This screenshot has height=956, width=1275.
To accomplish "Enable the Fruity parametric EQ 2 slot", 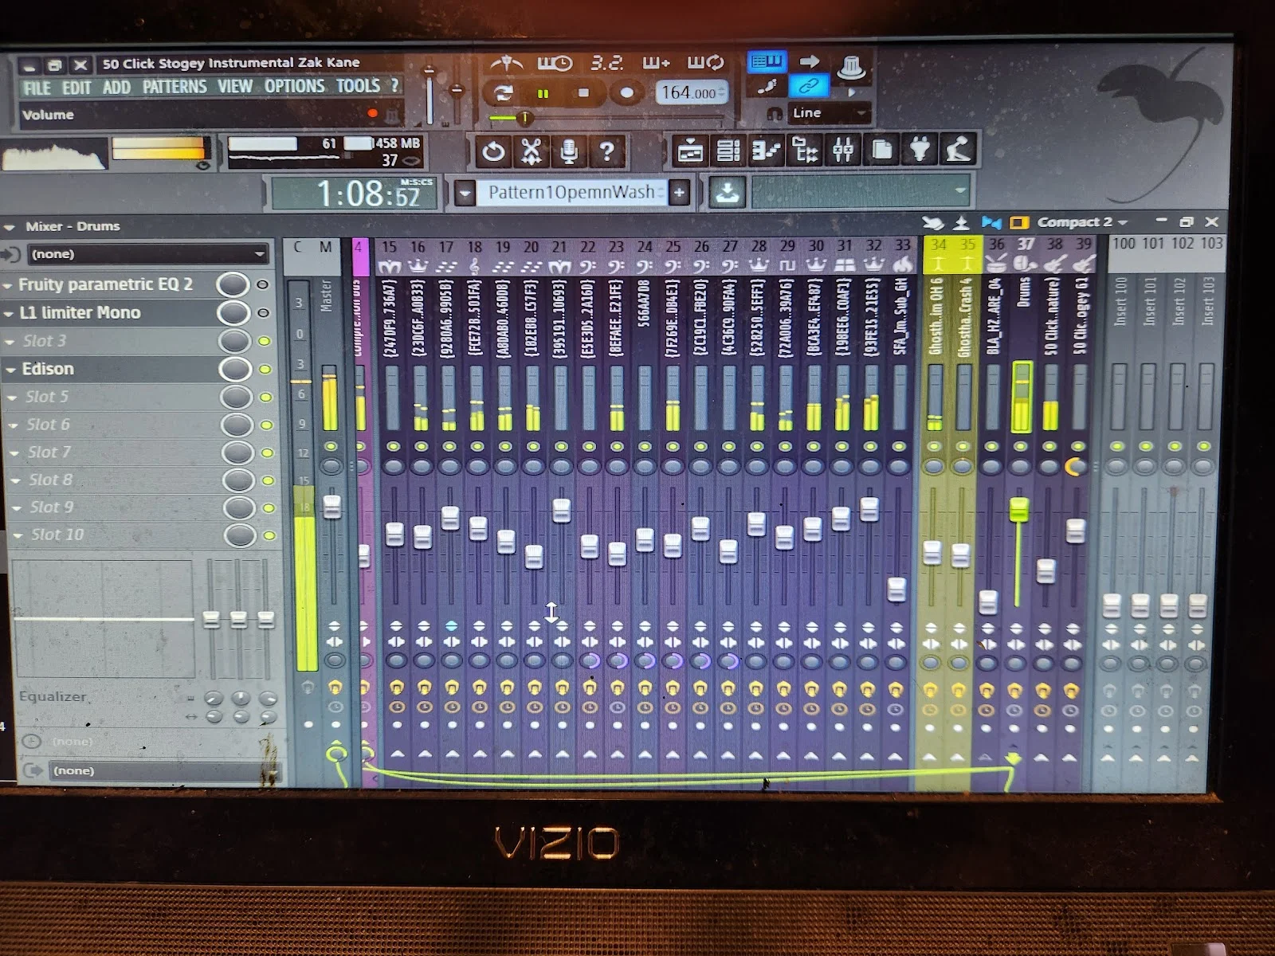I will click(x=262, y=284).
